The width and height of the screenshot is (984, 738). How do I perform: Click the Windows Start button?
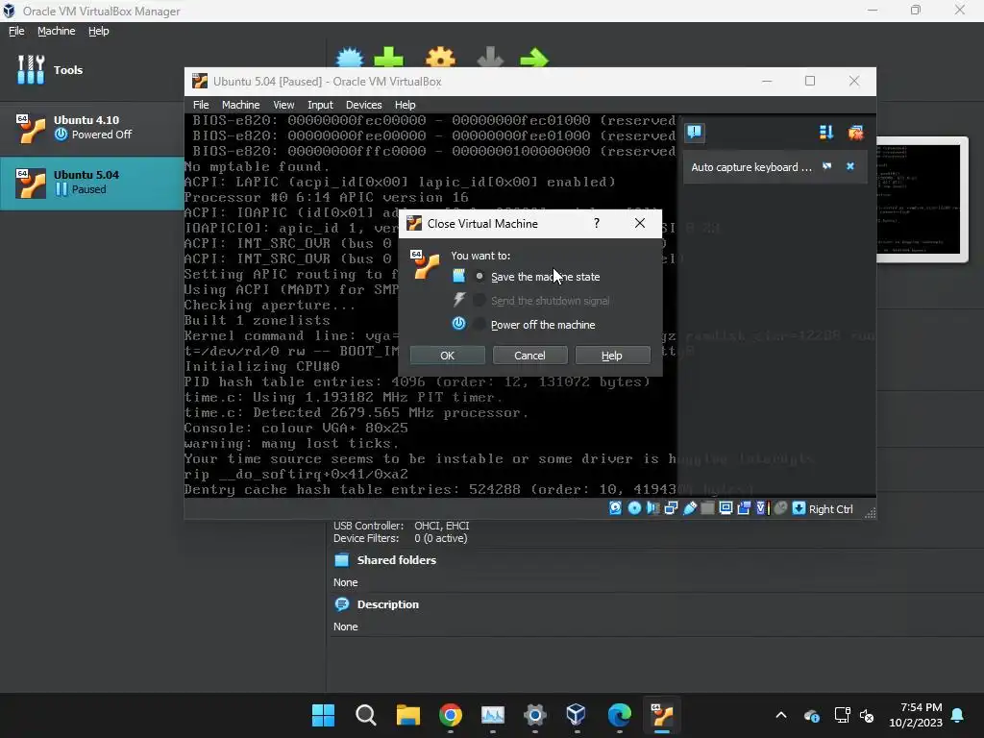point(323,715)
